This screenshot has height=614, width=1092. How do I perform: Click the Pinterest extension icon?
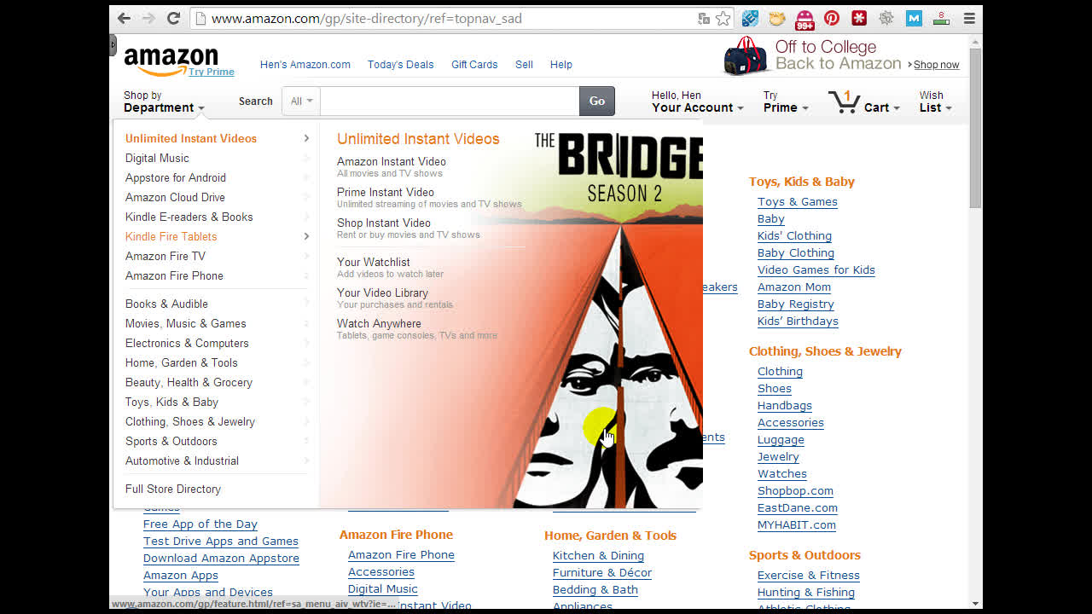click(832, 18)
